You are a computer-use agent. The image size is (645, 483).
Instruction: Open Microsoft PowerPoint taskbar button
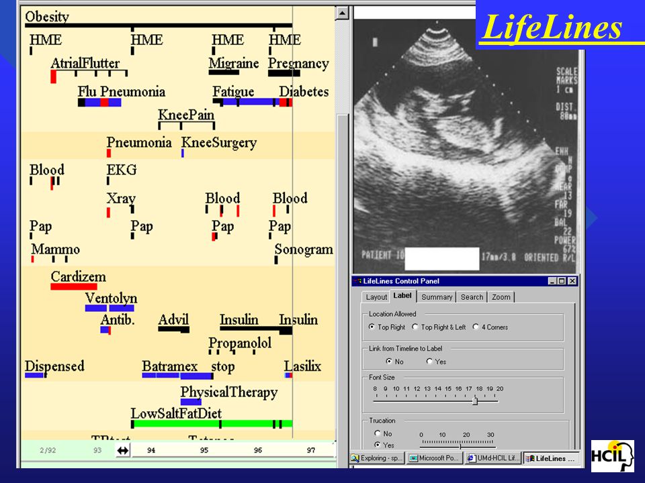tap(435, 458)
